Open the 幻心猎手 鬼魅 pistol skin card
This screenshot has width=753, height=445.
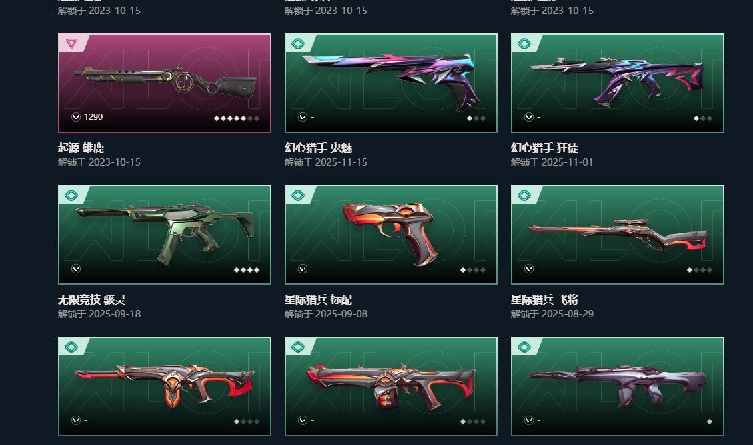click(391, 83)
